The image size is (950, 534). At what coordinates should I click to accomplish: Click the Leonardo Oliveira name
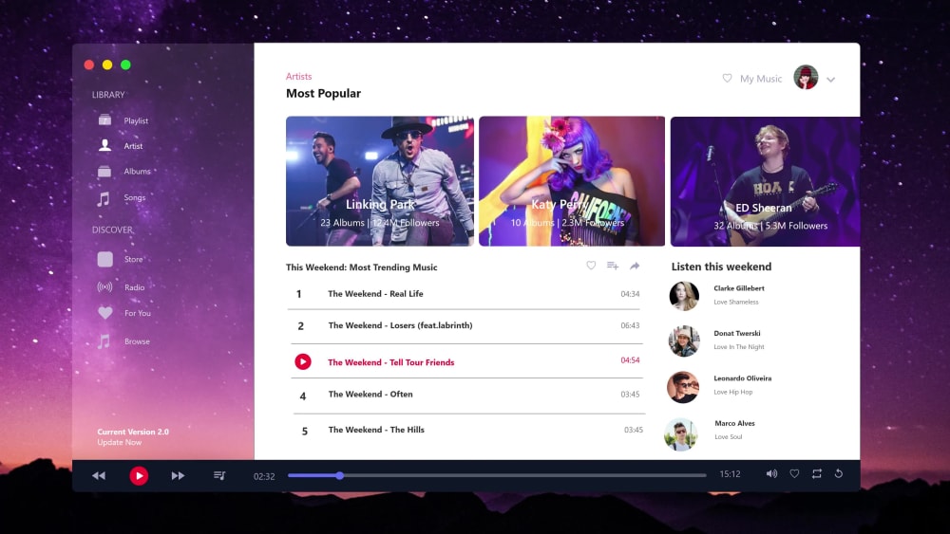click(x=742, y=378)
